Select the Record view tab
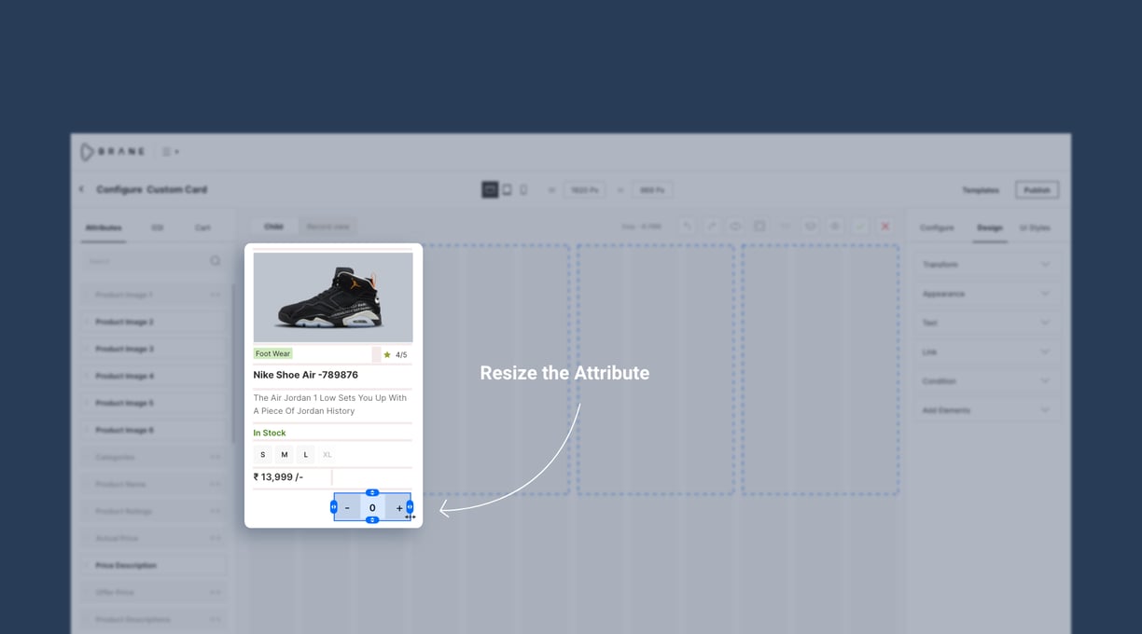Screen dimensions: 1142x634 (x=327, y=227)
